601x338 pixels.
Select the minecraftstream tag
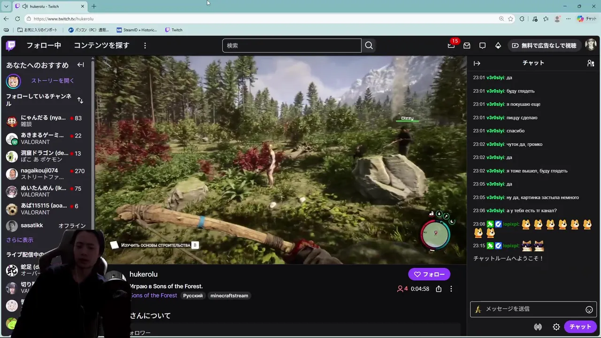coord(229,296)
